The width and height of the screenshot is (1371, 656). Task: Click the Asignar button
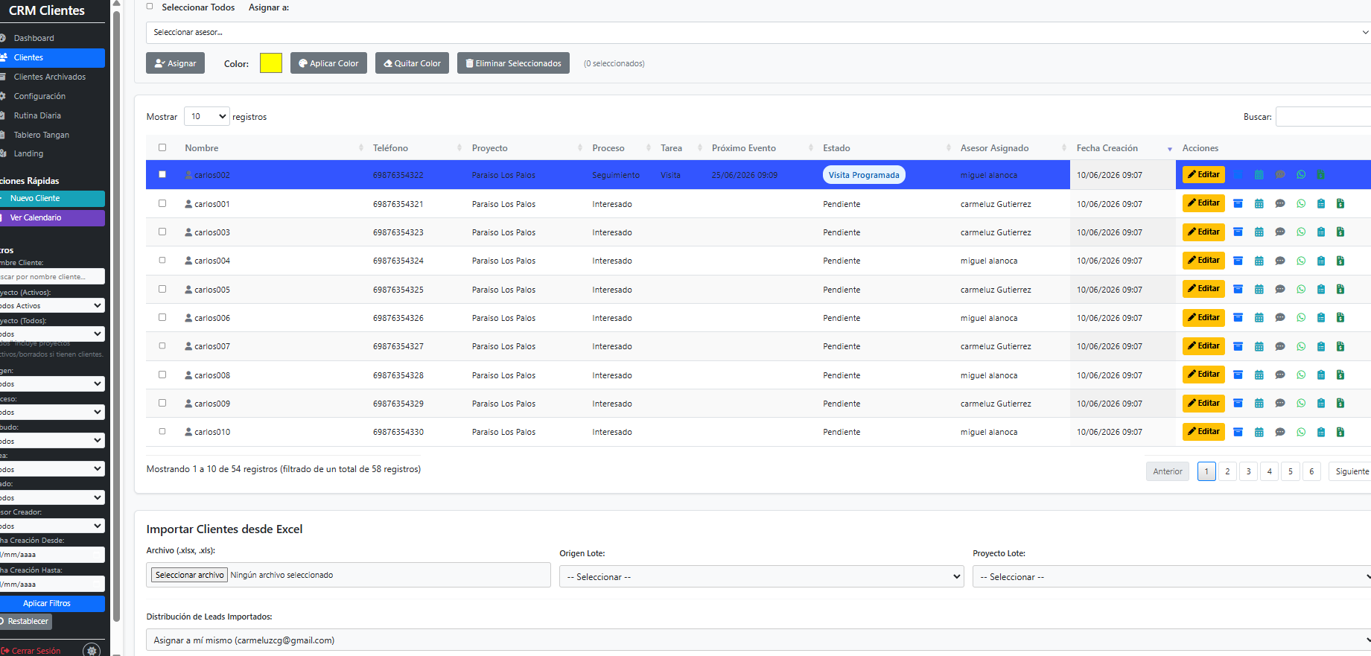click(176, 63)
